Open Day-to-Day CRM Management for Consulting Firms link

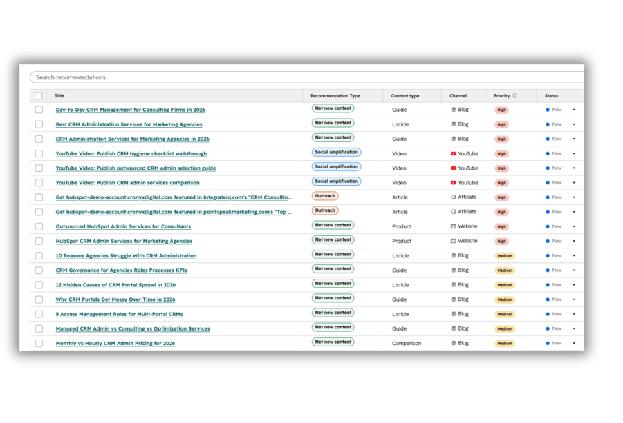[130, 110]
